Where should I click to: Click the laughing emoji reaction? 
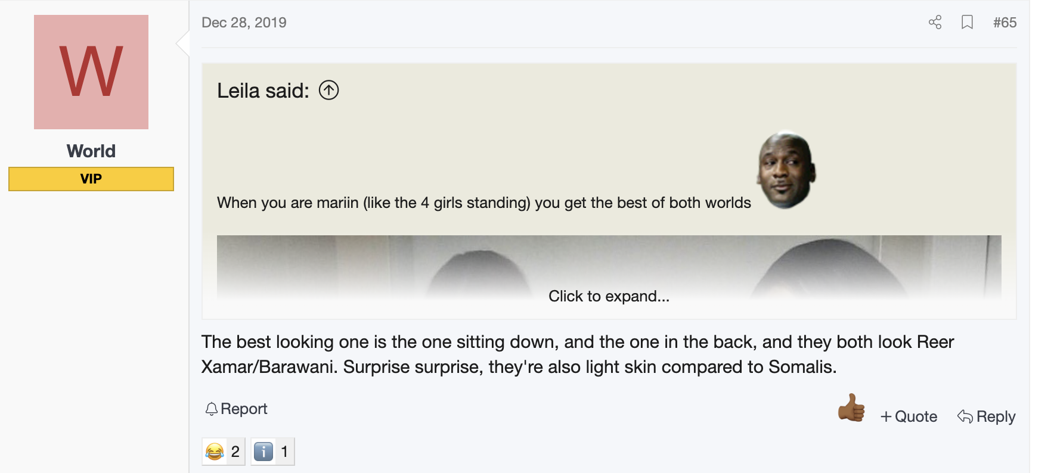[215, 452]
